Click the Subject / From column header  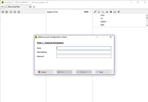click(52, 12)
